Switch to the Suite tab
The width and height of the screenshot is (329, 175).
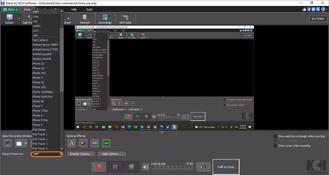(89, 10)
